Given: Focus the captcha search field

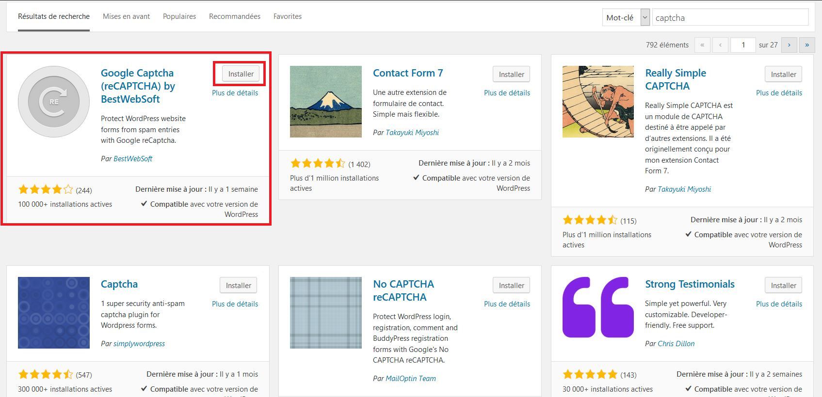Looking at the screenshot, I should pyautogui.click(x=730, y=17).
